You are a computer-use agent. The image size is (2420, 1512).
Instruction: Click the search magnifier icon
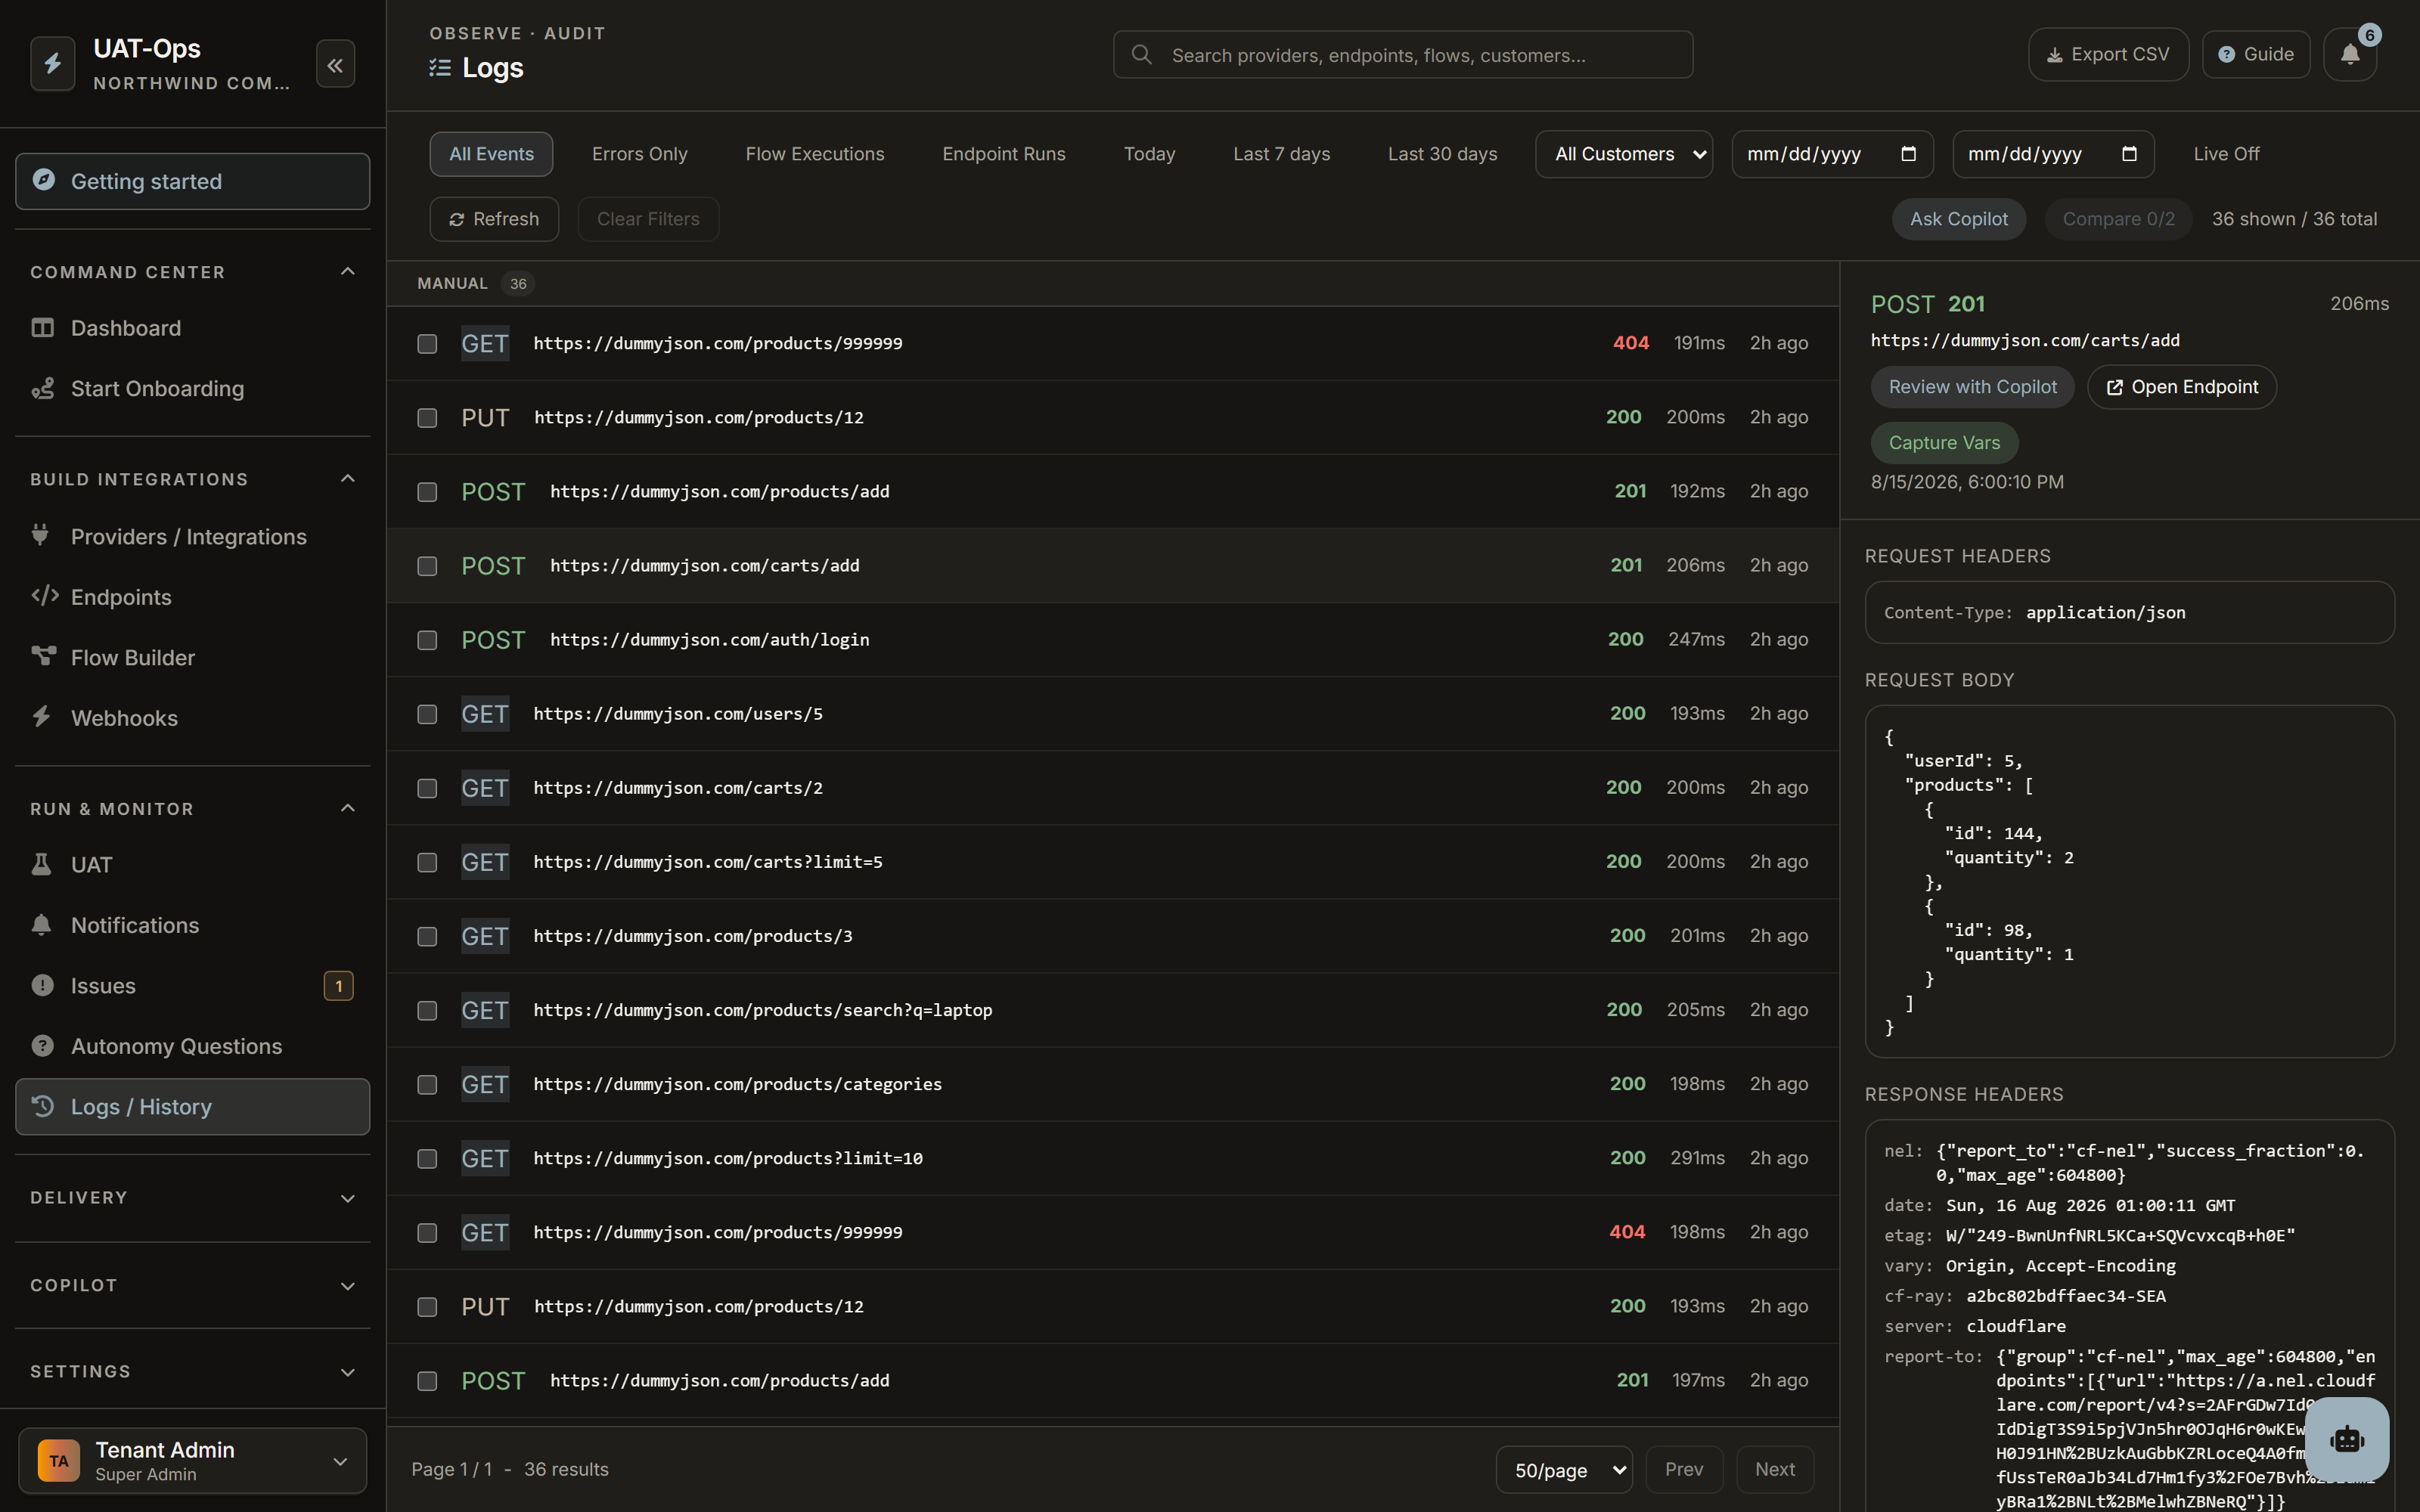[1141, 55]
